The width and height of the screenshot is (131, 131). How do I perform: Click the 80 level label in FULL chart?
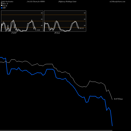point(85,13)
